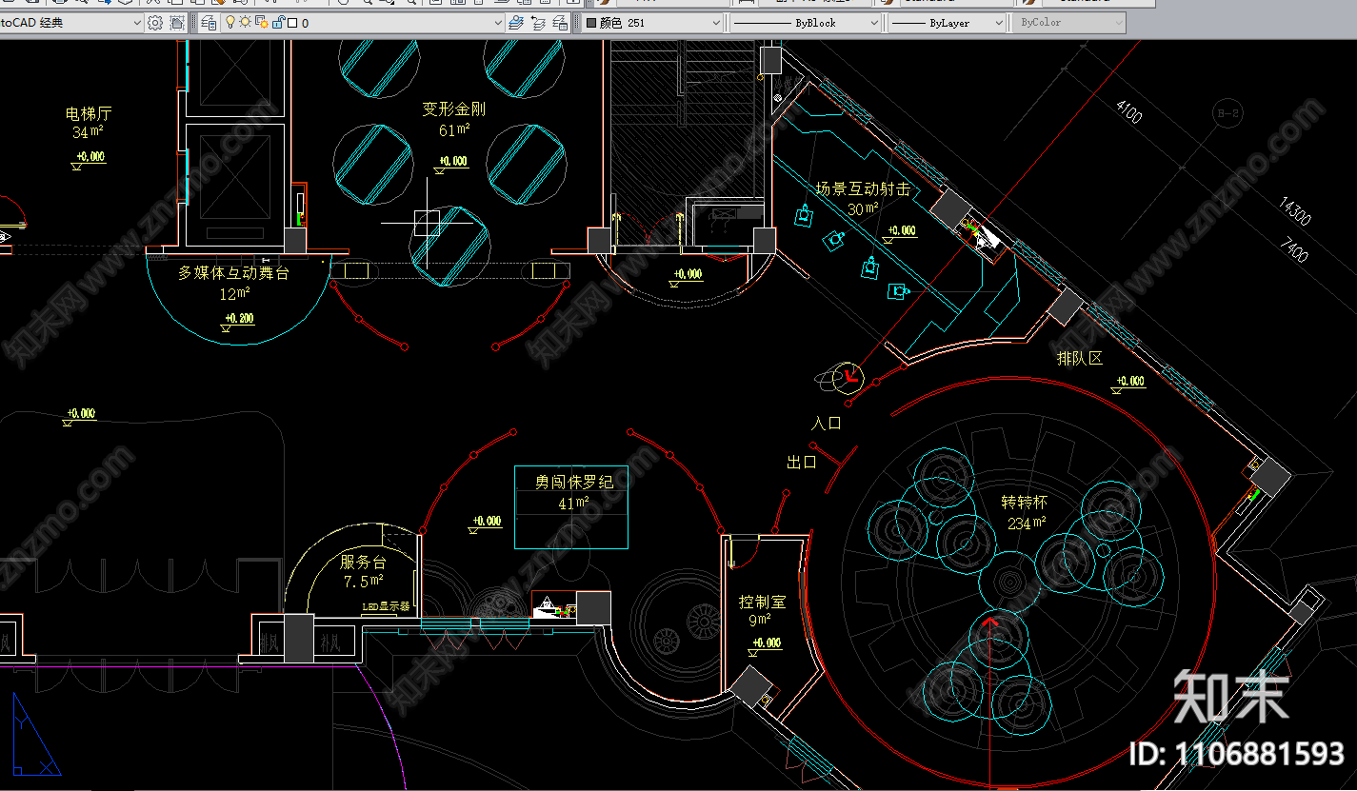Select the 变形金刚 room label

click(454, 109)
